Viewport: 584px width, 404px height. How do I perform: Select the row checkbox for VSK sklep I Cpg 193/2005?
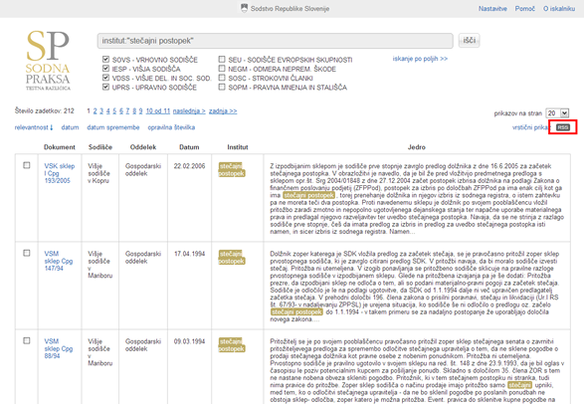(x=27, y=165)
